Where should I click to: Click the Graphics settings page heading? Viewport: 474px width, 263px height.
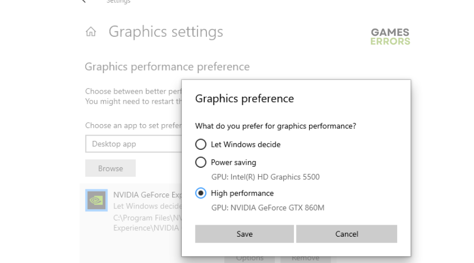click(x=166, y=32)
